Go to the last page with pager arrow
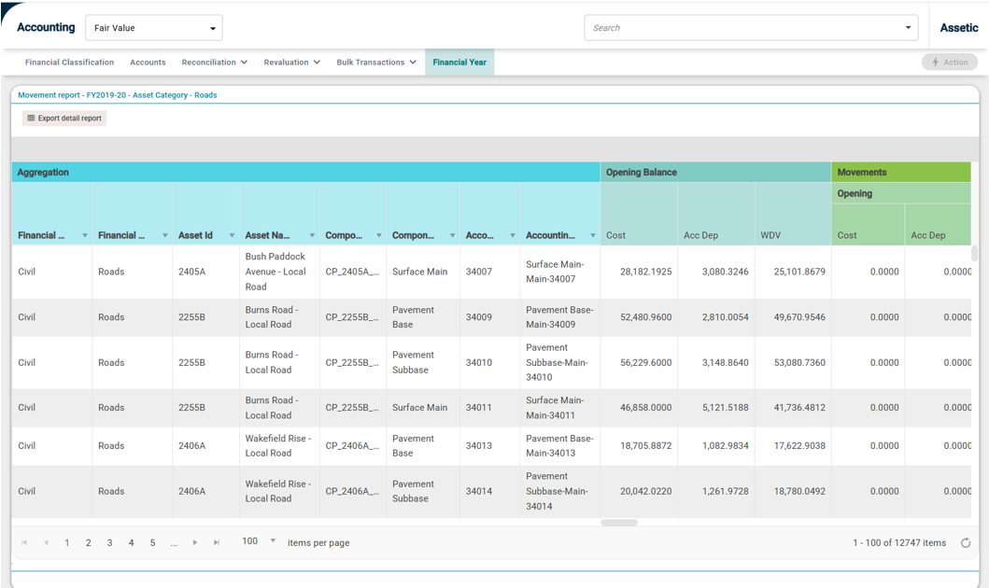The image size is (989, 588). click(217, 542)
